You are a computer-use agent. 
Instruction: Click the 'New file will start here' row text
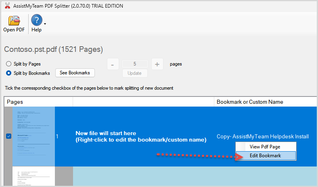pos(141,136)
